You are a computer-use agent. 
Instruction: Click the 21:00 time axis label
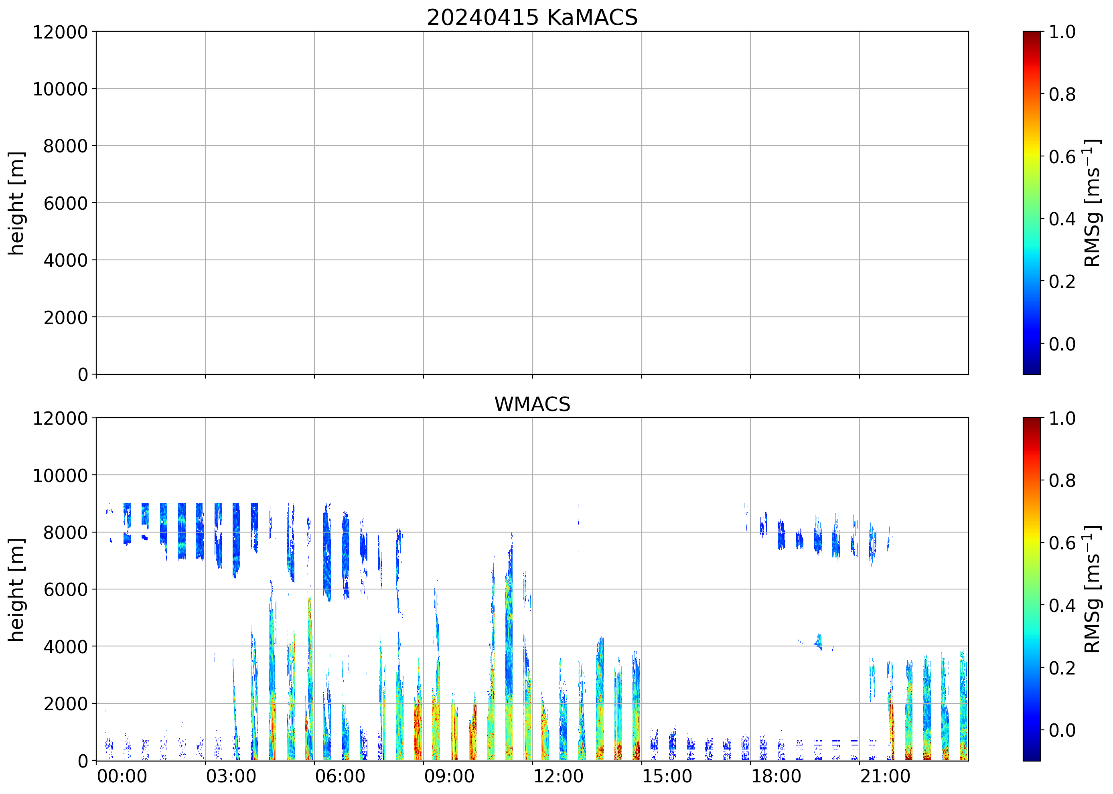click(x=885, y=776)
